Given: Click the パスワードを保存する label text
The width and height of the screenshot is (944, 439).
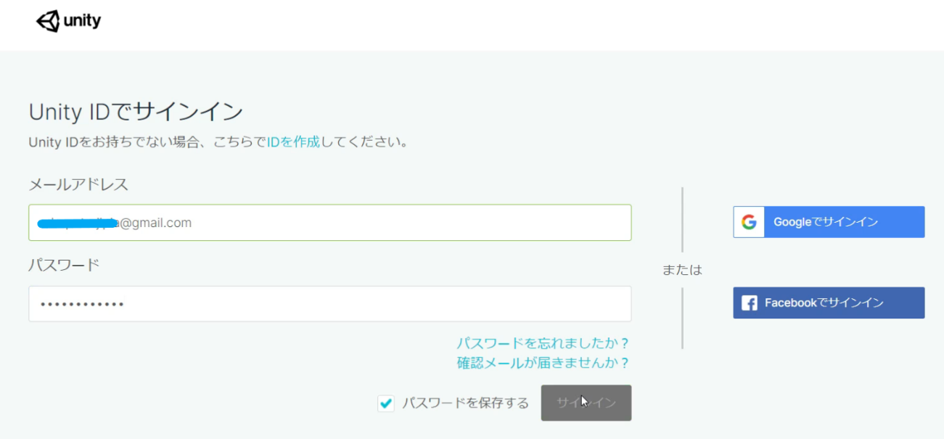Looking at the screenshot, I should point(466,403).
